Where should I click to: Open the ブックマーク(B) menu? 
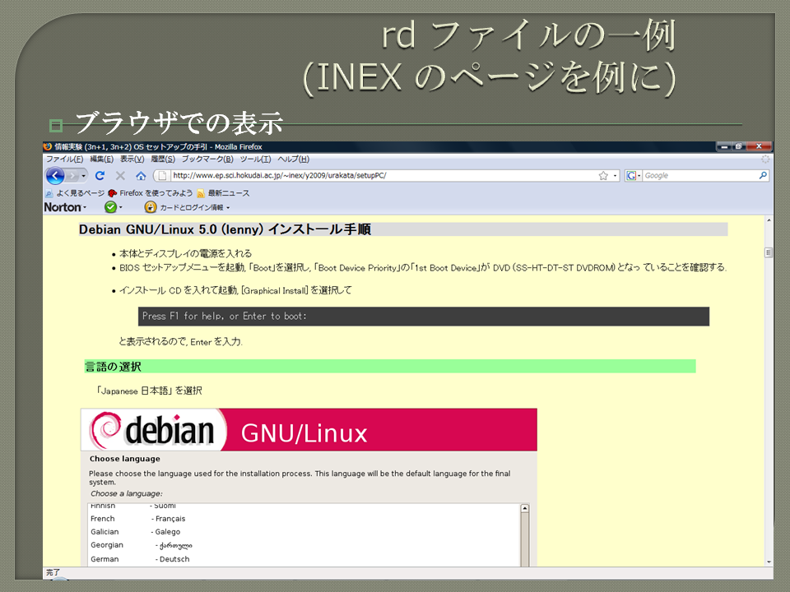point(207,159)
